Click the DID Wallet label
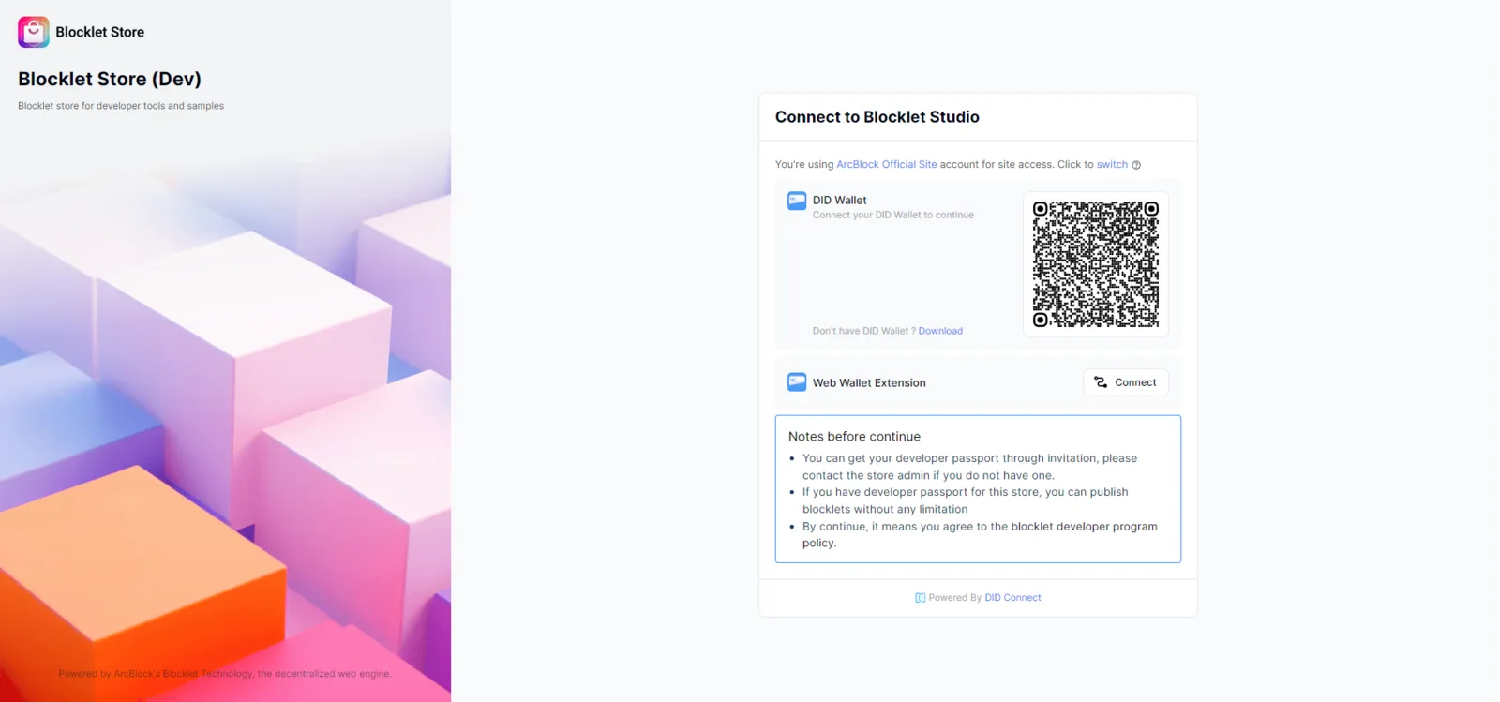This screenshot has width=1500, height=702. point(839,200)
